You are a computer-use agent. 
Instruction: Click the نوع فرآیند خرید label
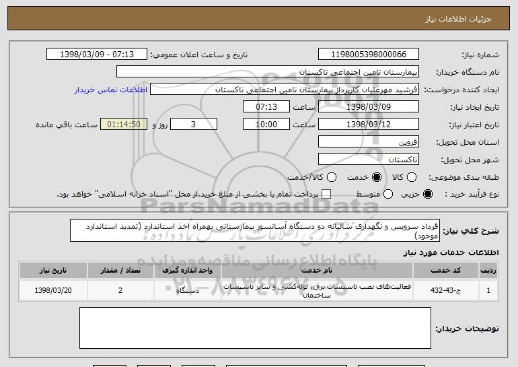(472, 195)
